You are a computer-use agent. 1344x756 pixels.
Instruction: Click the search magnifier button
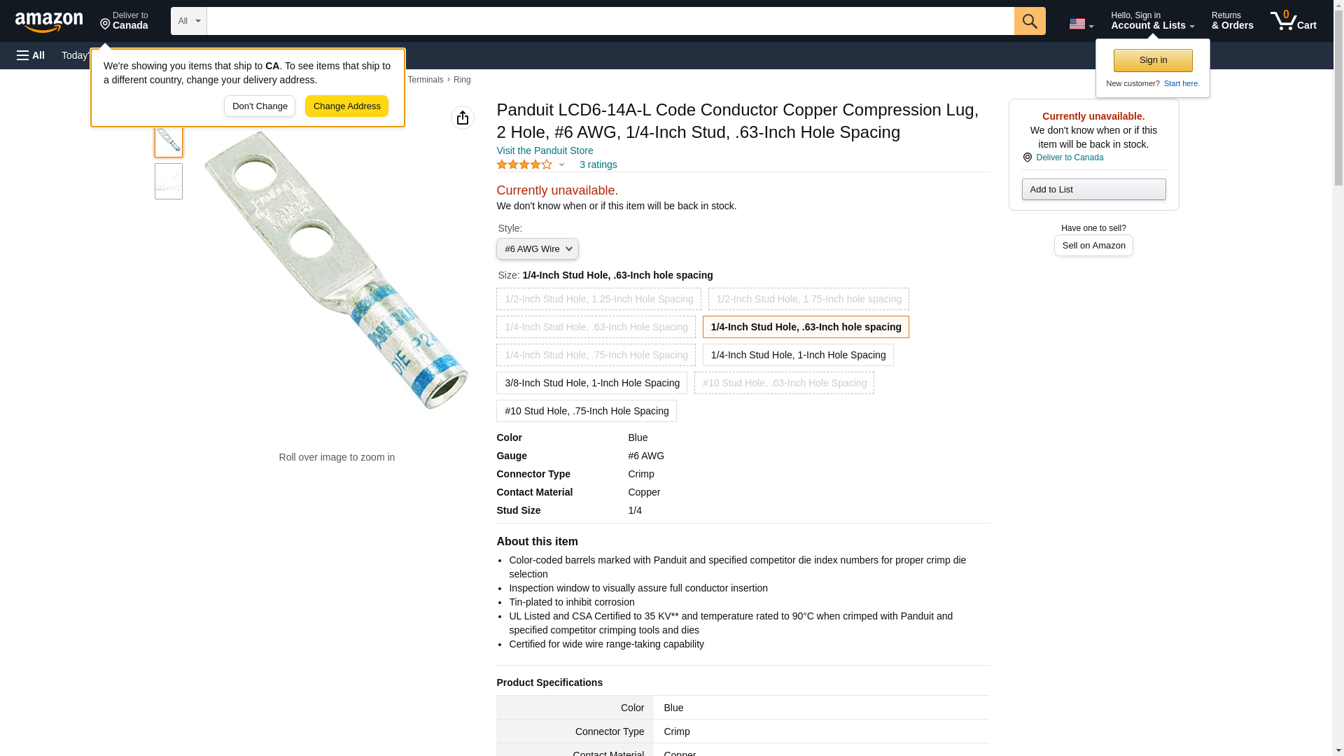coord(1029,21)
